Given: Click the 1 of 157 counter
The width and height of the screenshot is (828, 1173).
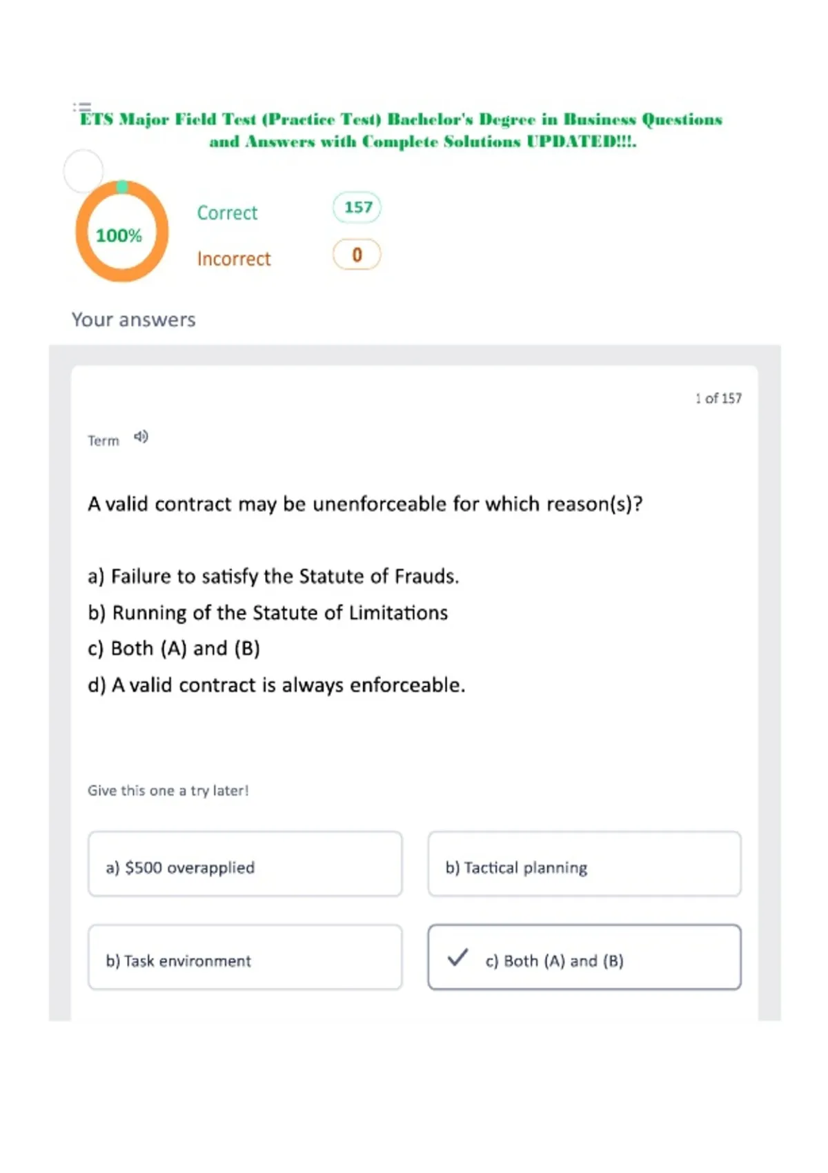Looking at the screenshot, I should [x=718, y=398].
